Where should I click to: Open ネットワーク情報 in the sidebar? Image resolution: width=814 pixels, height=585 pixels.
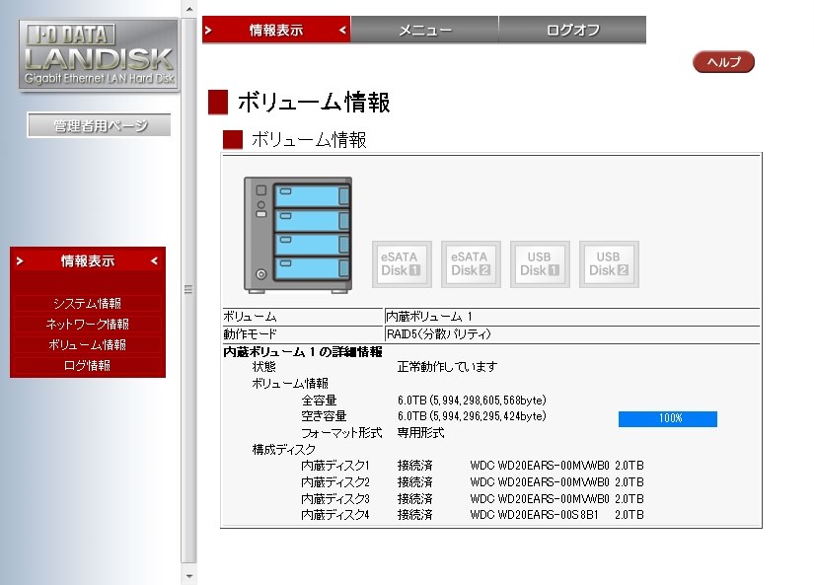point(87,324)
